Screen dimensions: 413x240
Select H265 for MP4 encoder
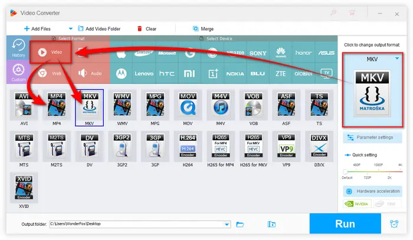[221, 146]
